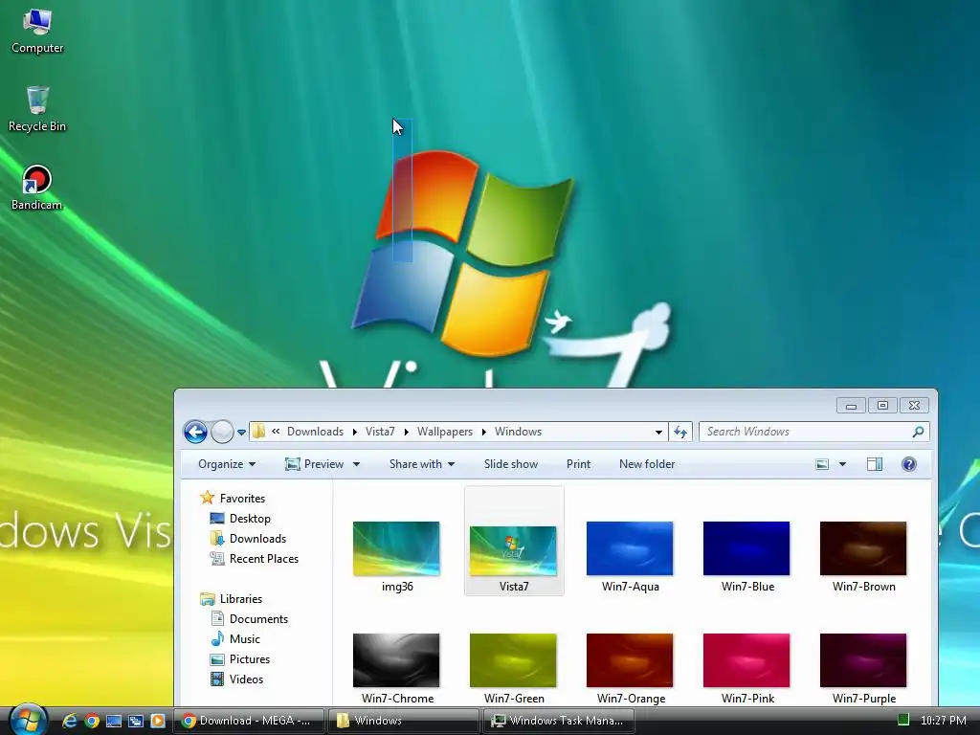This screenshot has width=980, height=735.
Task: Switch to Download - MEGA taskbar button
Action: coord(248,721)
